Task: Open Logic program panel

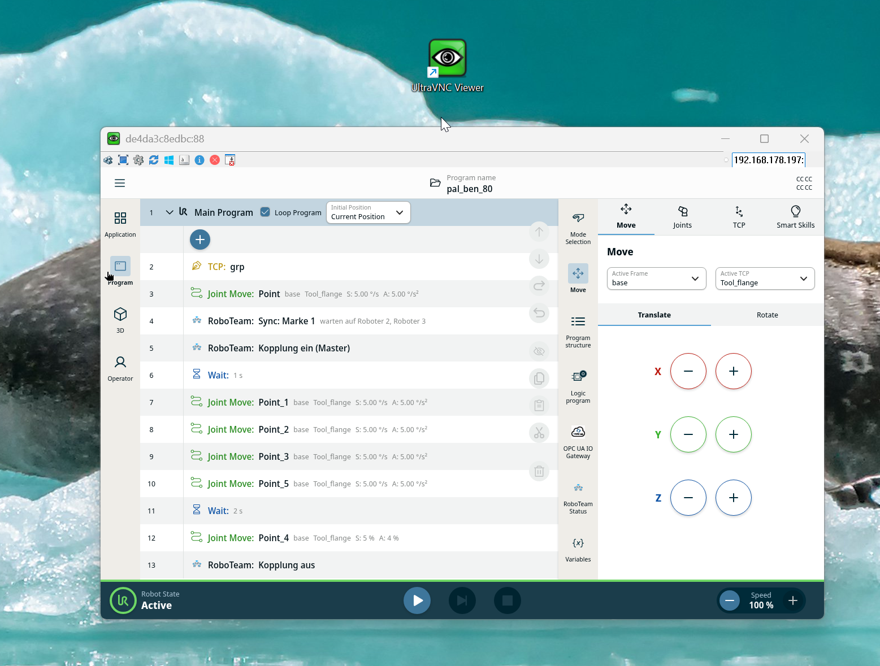Action: (578, 387)
